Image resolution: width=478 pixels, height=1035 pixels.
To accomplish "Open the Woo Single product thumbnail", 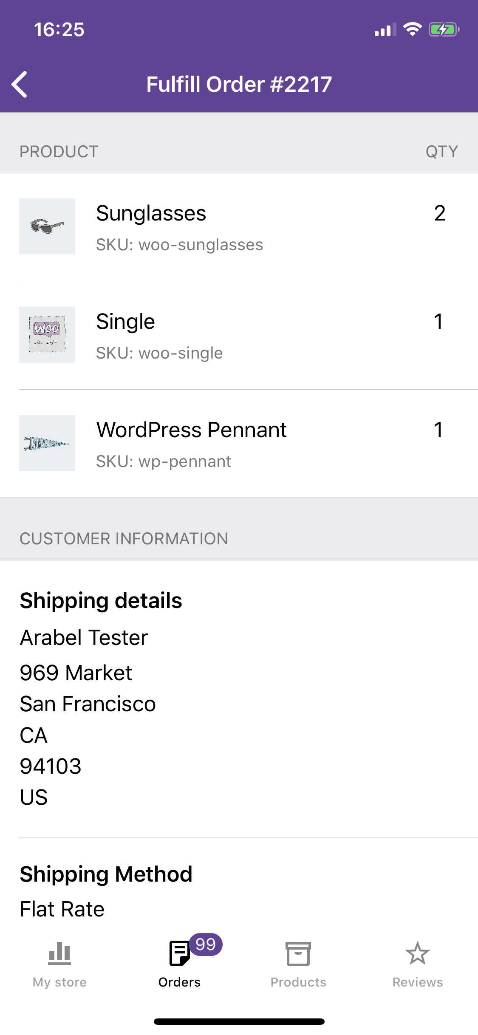I will click(47, 335).
